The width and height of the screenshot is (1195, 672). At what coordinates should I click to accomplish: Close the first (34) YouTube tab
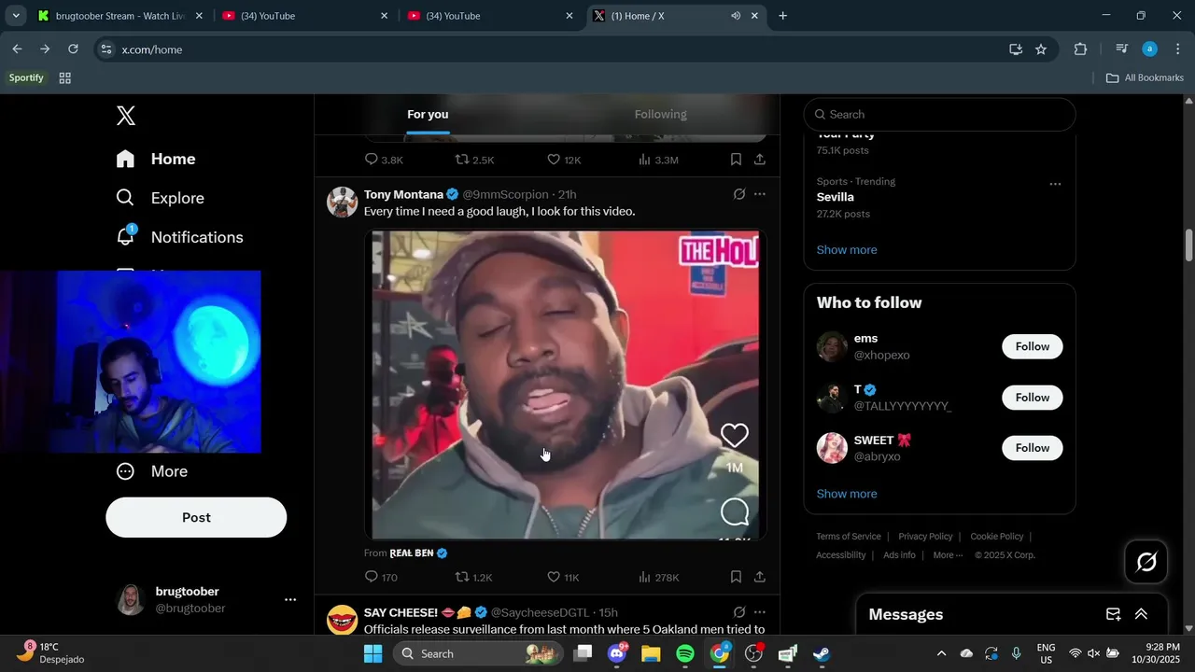point(384,16)
